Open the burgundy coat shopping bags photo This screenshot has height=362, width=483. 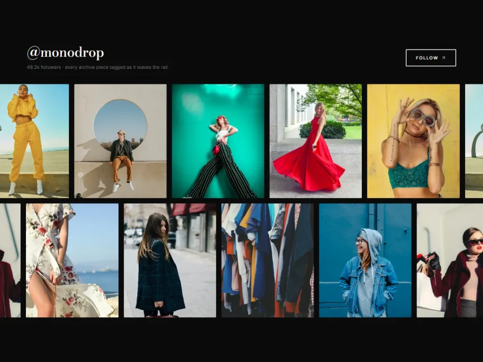pyautogui.click(x=450, y=260)
